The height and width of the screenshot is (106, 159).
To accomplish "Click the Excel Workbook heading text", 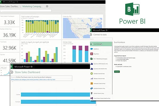I will point(120,42).
